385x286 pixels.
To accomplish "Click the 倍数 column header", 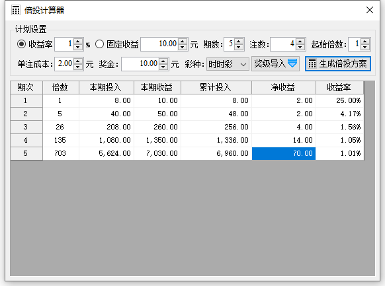I will click(60, 87).
